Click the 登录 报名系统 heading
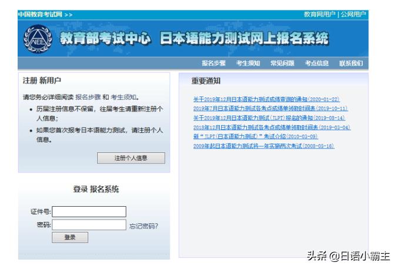This screenshot has width=398, height=269. pyautogui.click(x=96, y=189)
